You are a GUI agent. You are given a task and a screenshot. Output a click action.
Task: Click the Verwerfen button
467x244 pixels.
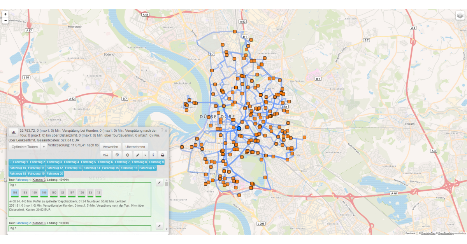111,147
